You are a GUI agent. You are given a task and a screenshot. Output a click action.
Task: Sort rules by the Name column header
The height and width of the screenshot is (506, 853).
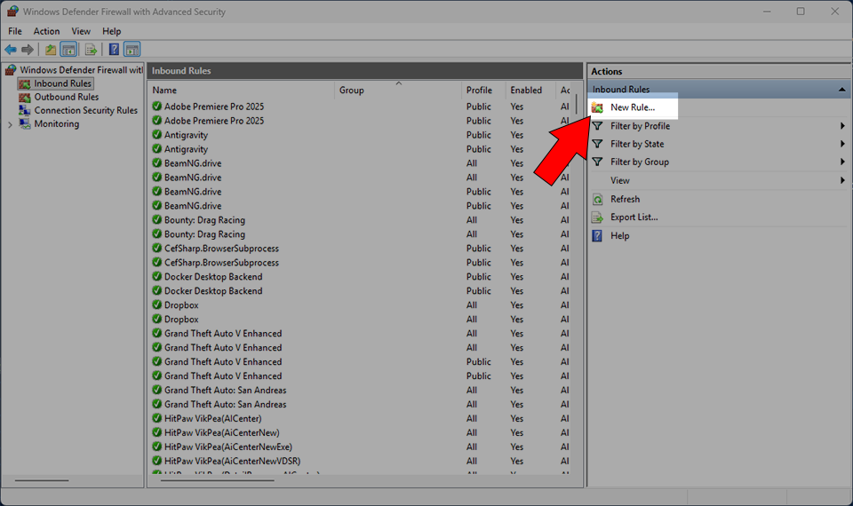point(241,91)
